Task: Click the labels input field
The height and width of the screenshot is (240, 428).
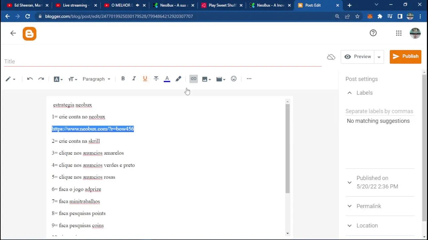Action: click(380, 111)
